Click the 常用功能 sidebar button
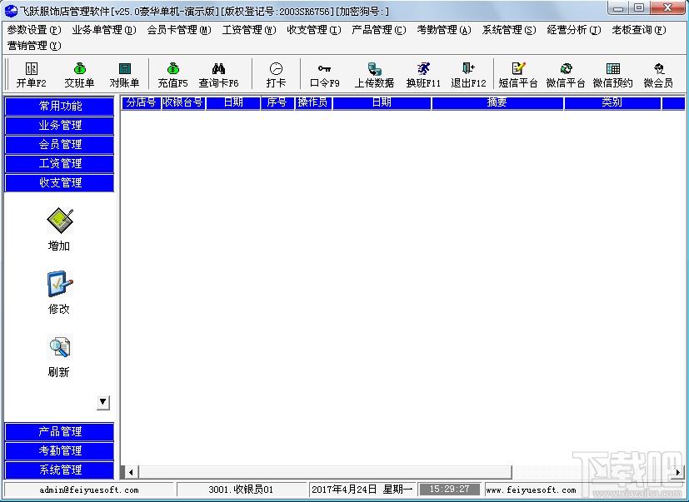Screen dimensions: 689x502 pos(59,107)
